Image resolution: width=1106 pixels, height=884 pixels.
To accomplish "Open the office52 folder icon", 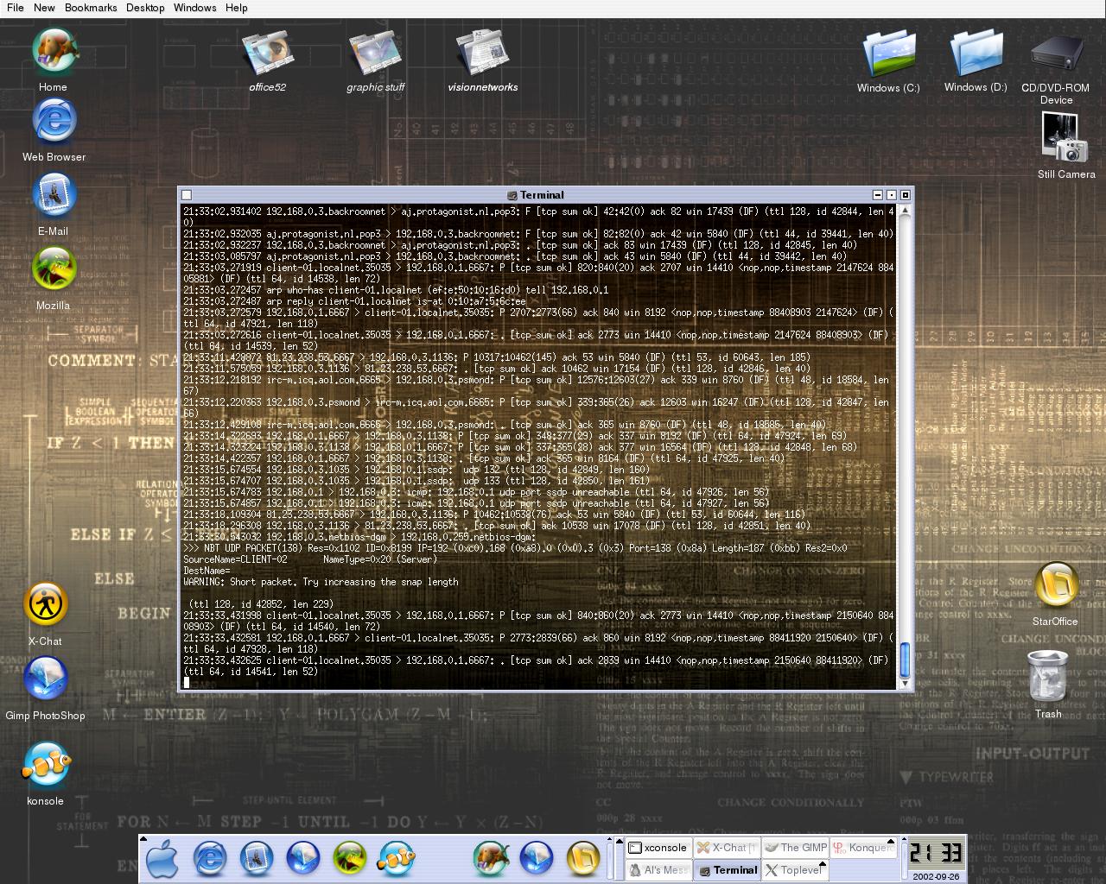I will coord(268,54).
